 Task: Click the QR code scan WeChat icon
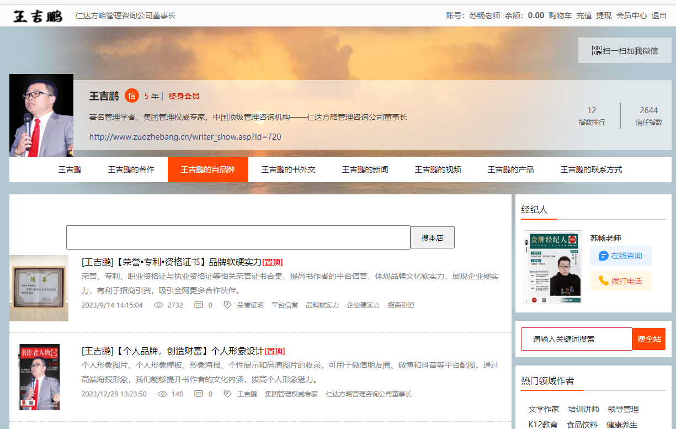[597, 51]
